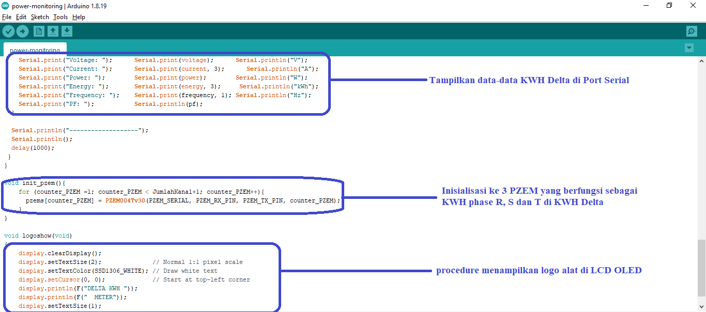Open the Tools menu
Screen dimensions: 706x312
point(60,17)
